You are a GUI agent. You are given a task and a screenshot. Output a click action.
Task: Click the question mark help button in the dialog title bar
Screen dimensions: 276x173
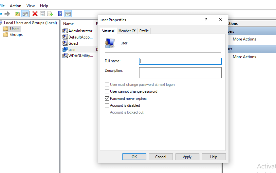pyautogui.click(x=206, y=20)
